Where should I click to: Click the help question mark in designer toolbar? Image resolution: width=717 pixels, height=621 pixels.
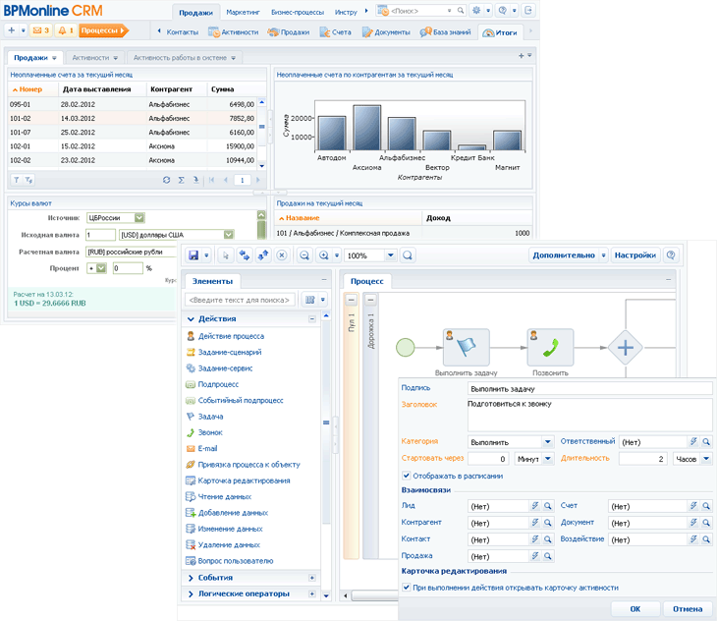coord(672,255)
